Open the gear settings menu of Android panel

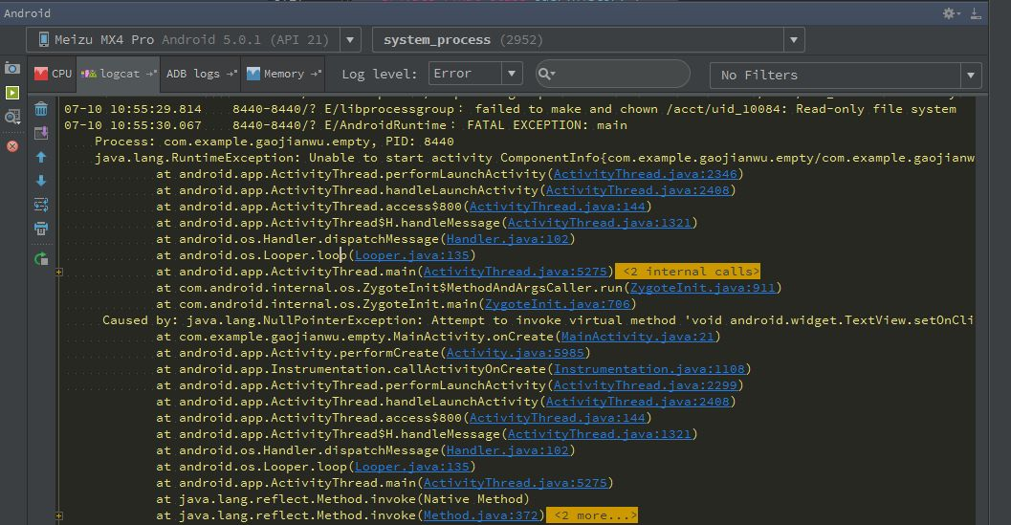click(x=951, y=13)
